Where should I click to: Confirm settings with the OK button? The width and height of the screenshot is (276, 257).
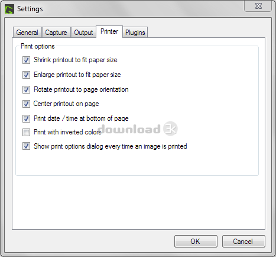tap(196, 241)
